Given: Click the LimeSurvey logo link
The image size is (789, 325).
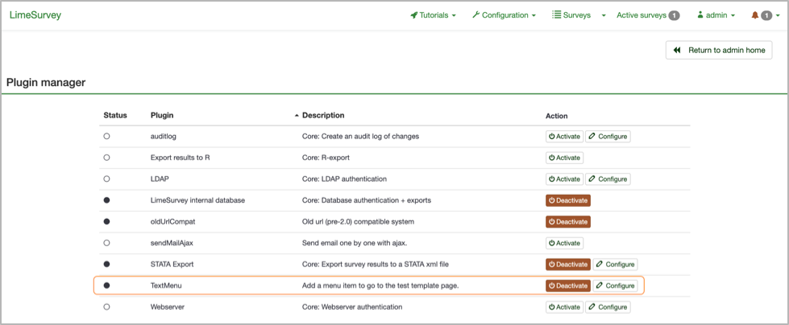Looking at the screenshot, I should point(35,15).
